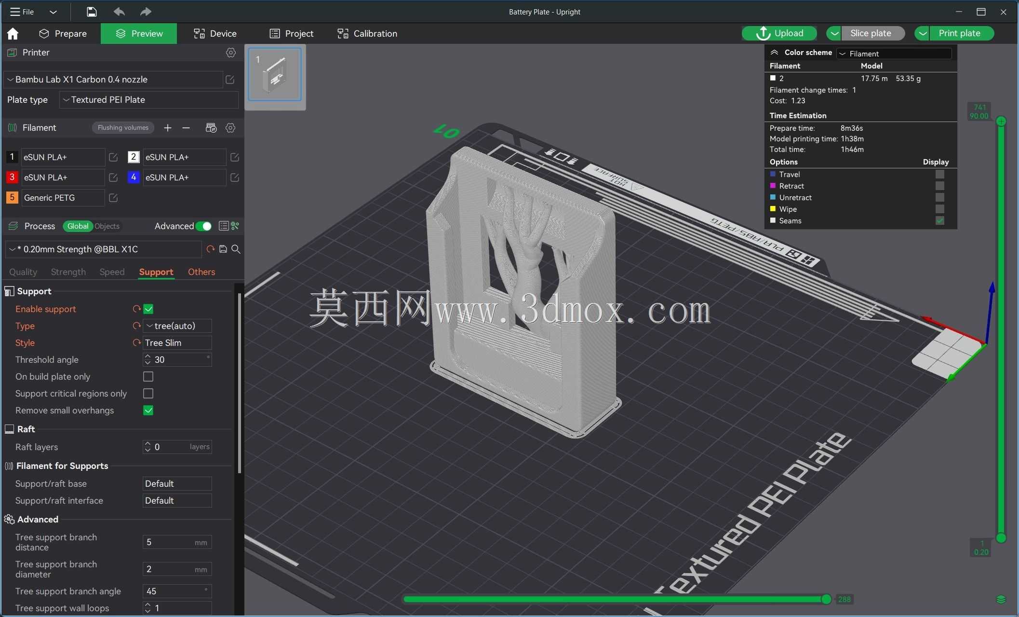The width and height of the screenshot is (1019, 617).
Task: Open the support Type dropdown
Action: click(177, 326)
